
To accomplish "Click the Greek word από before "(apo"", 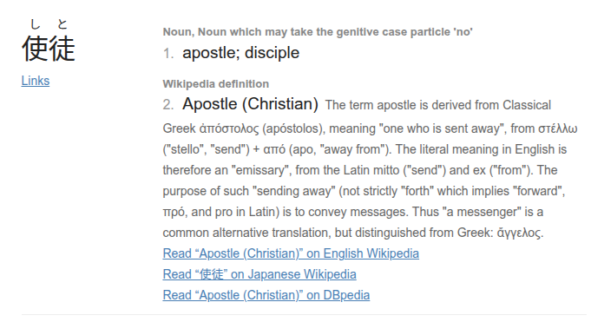I will 274,149.
